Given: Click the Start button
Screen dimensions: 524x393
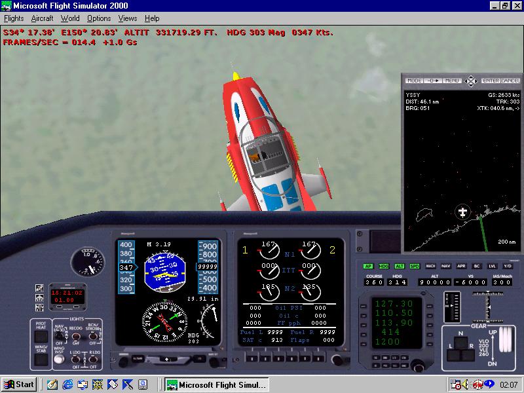Looking at the screenshot, I should click(19, 384).
